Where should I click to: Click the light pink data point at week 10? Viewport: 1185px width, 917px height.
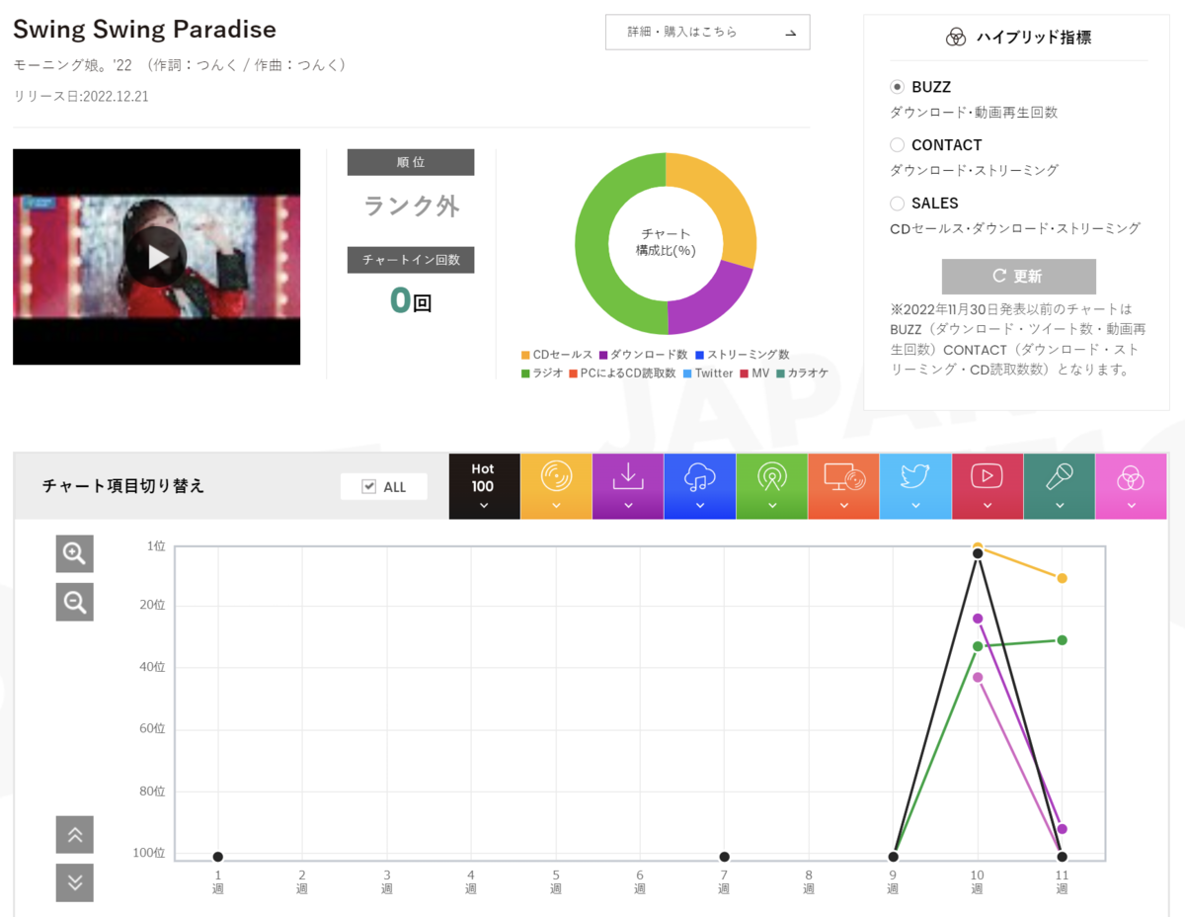click(978, 677)
